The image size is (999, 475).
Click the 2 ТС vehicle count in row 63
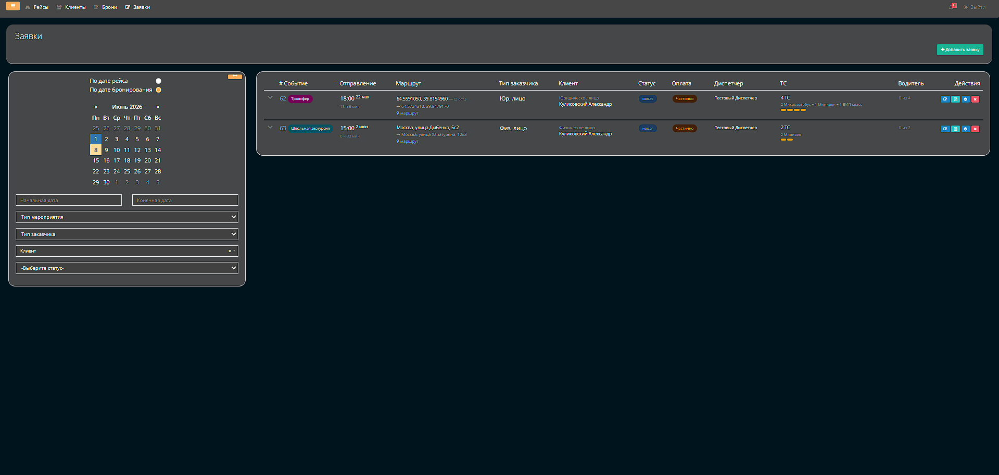(785, 128)
